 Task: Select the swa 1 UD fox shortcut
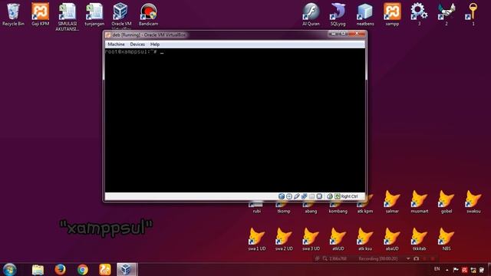[257, 239]
